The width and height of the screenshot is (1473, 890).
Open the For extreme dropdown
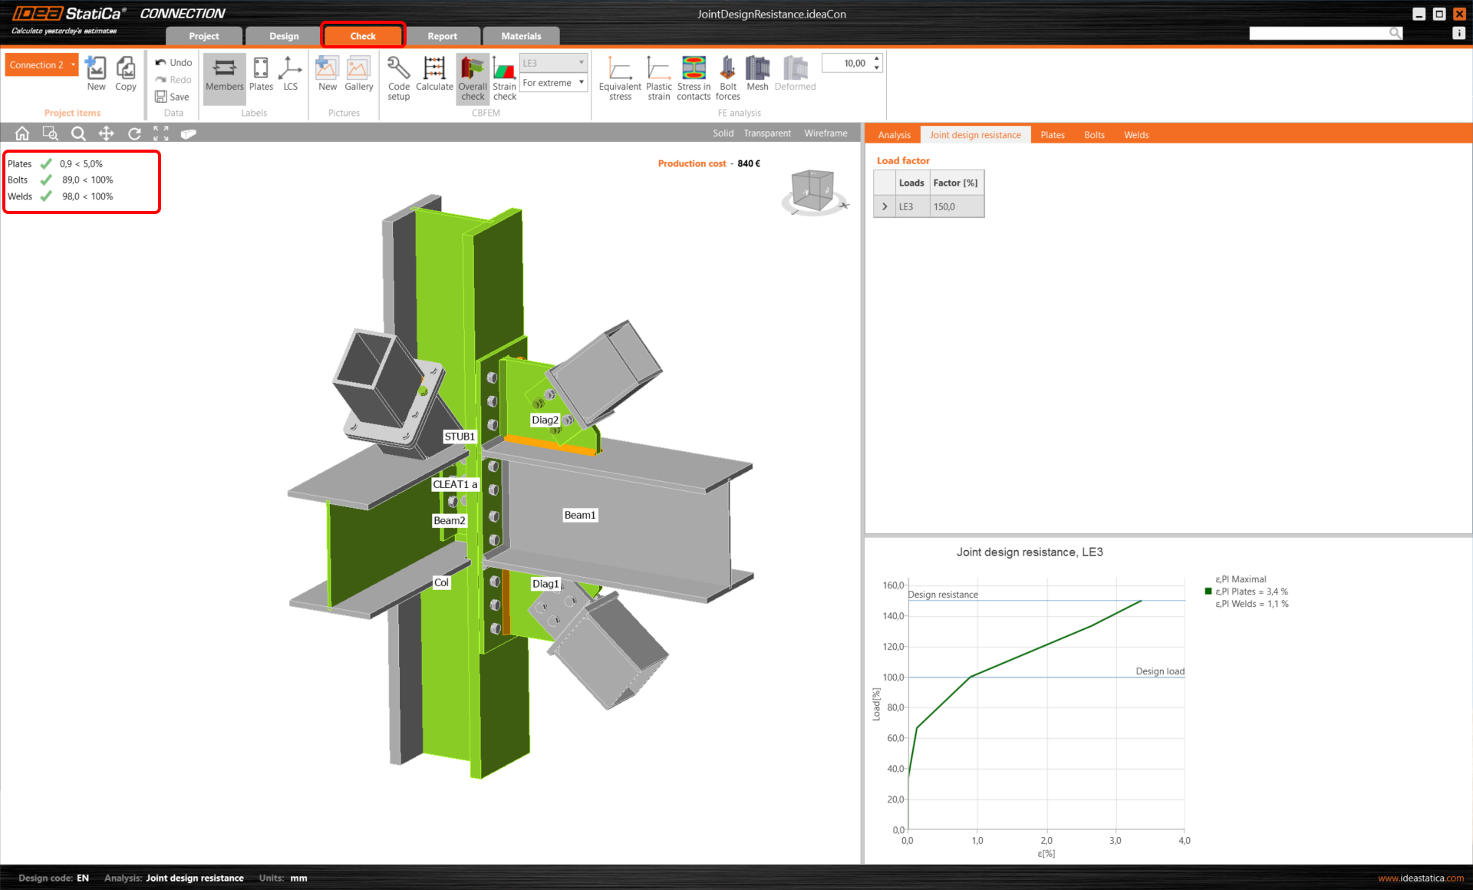553,83
